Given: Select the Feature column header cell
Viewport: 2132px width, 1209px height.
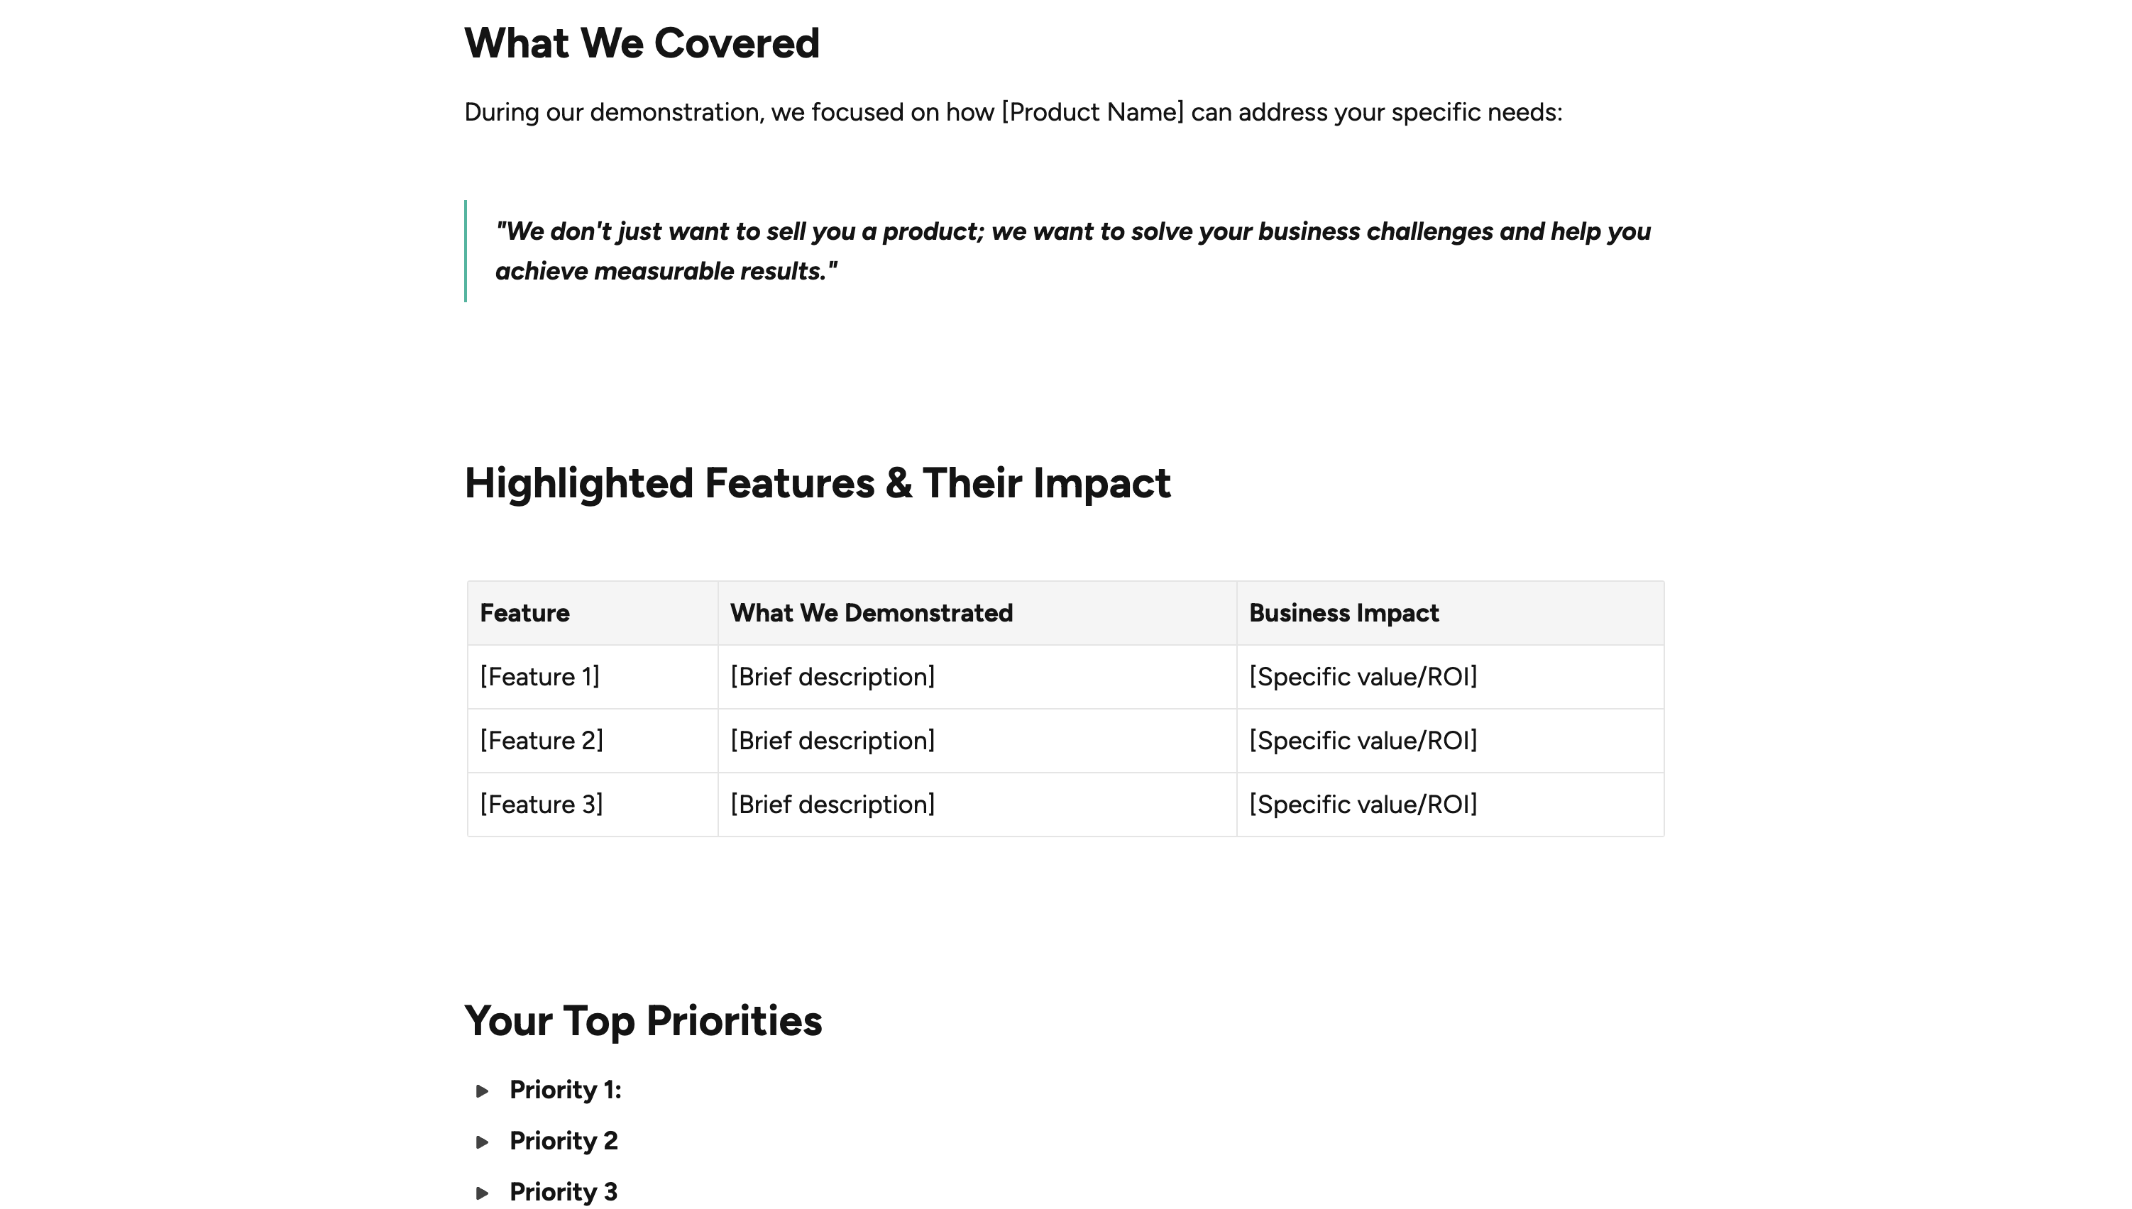Looking at the screenshot, I should point(593,614).
